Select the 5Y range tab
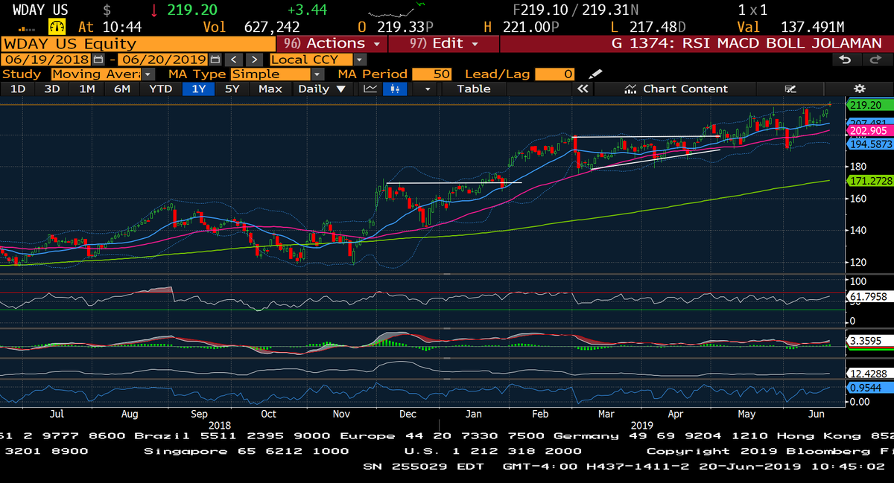The image size is (894, 483). 233,89
